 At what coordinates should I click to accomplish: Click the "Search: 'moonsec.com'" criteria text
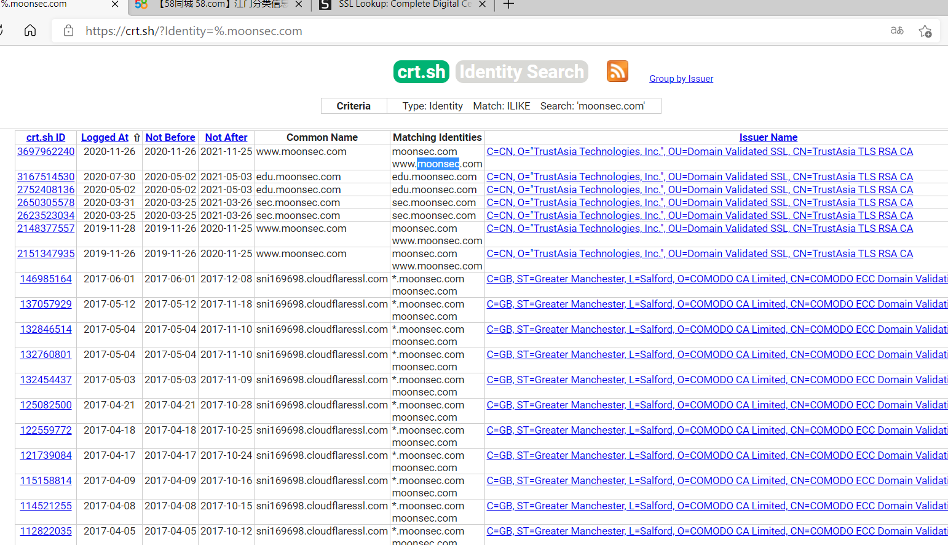click(593, 106)
